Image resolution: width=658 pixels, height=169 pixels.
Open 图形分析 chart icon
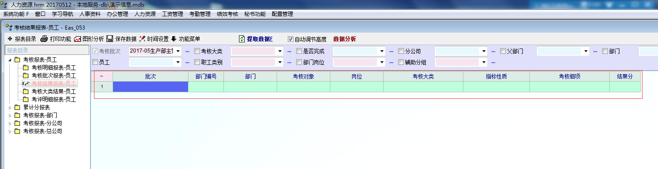pyautogui.click(x=78, y=39)
